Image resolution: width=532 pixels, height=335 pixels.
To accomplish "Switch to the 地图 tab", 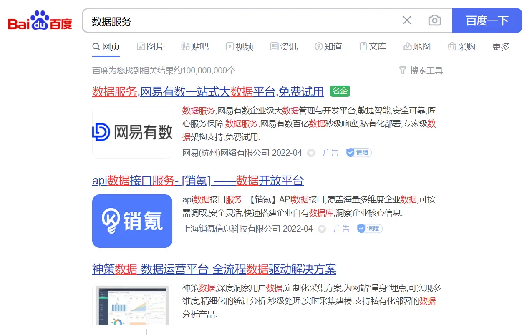I will tap(417, 47).
